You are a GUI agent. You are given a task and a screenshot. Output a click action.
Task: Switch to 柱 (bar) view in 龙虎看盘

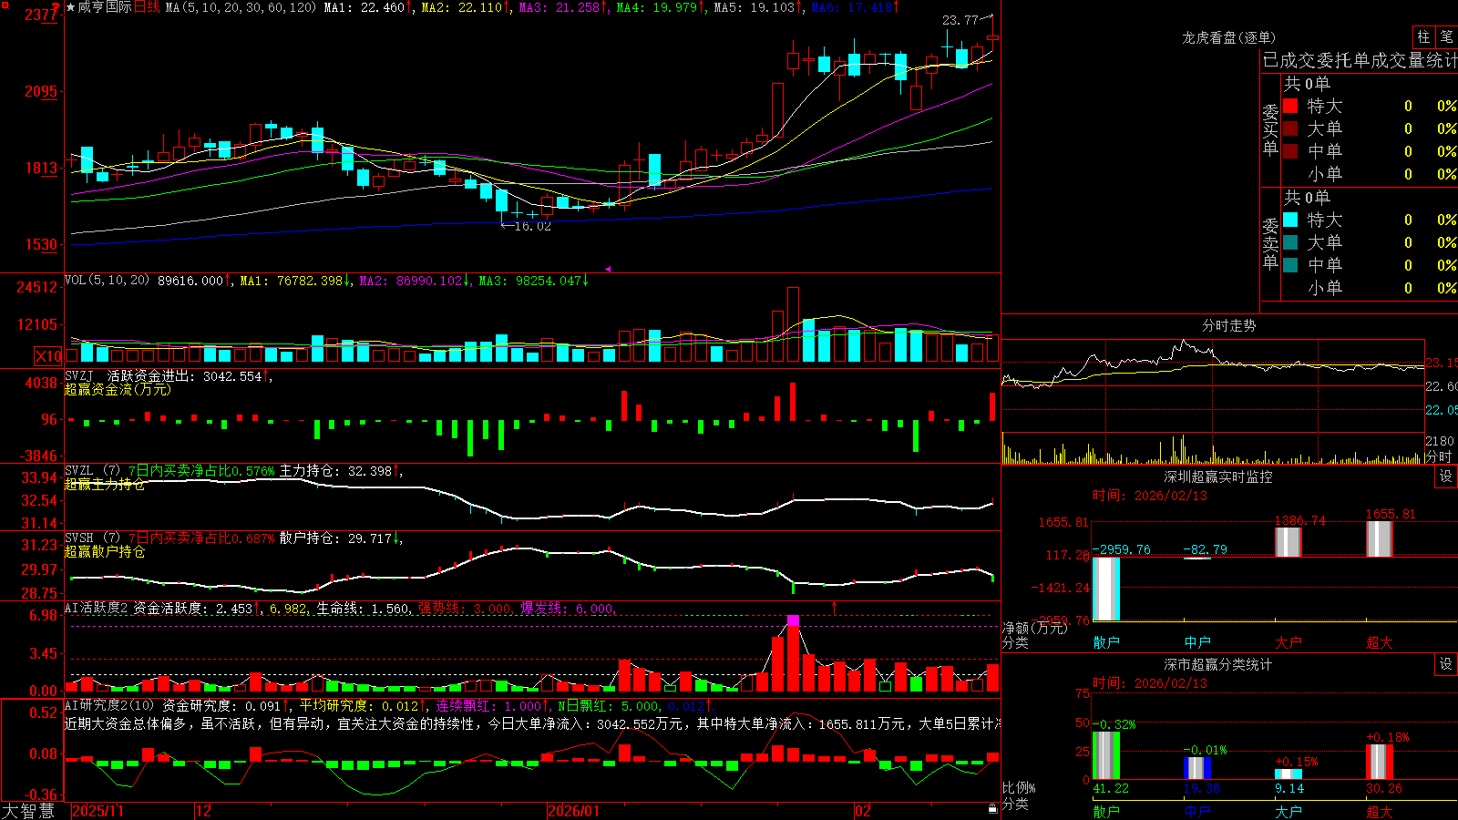[x=1423, y=36]
